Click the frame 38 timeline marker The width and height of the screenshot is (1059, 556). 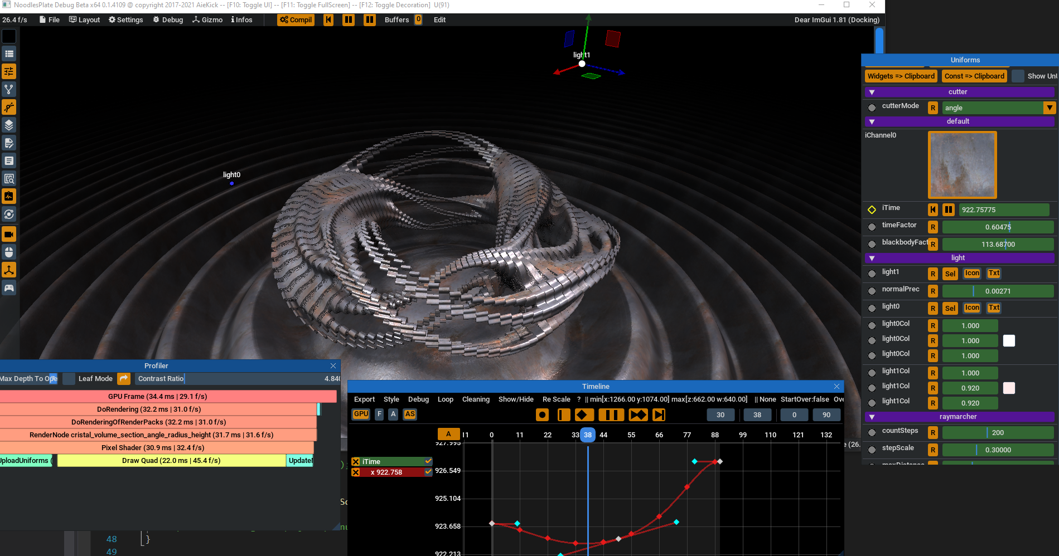588,435
